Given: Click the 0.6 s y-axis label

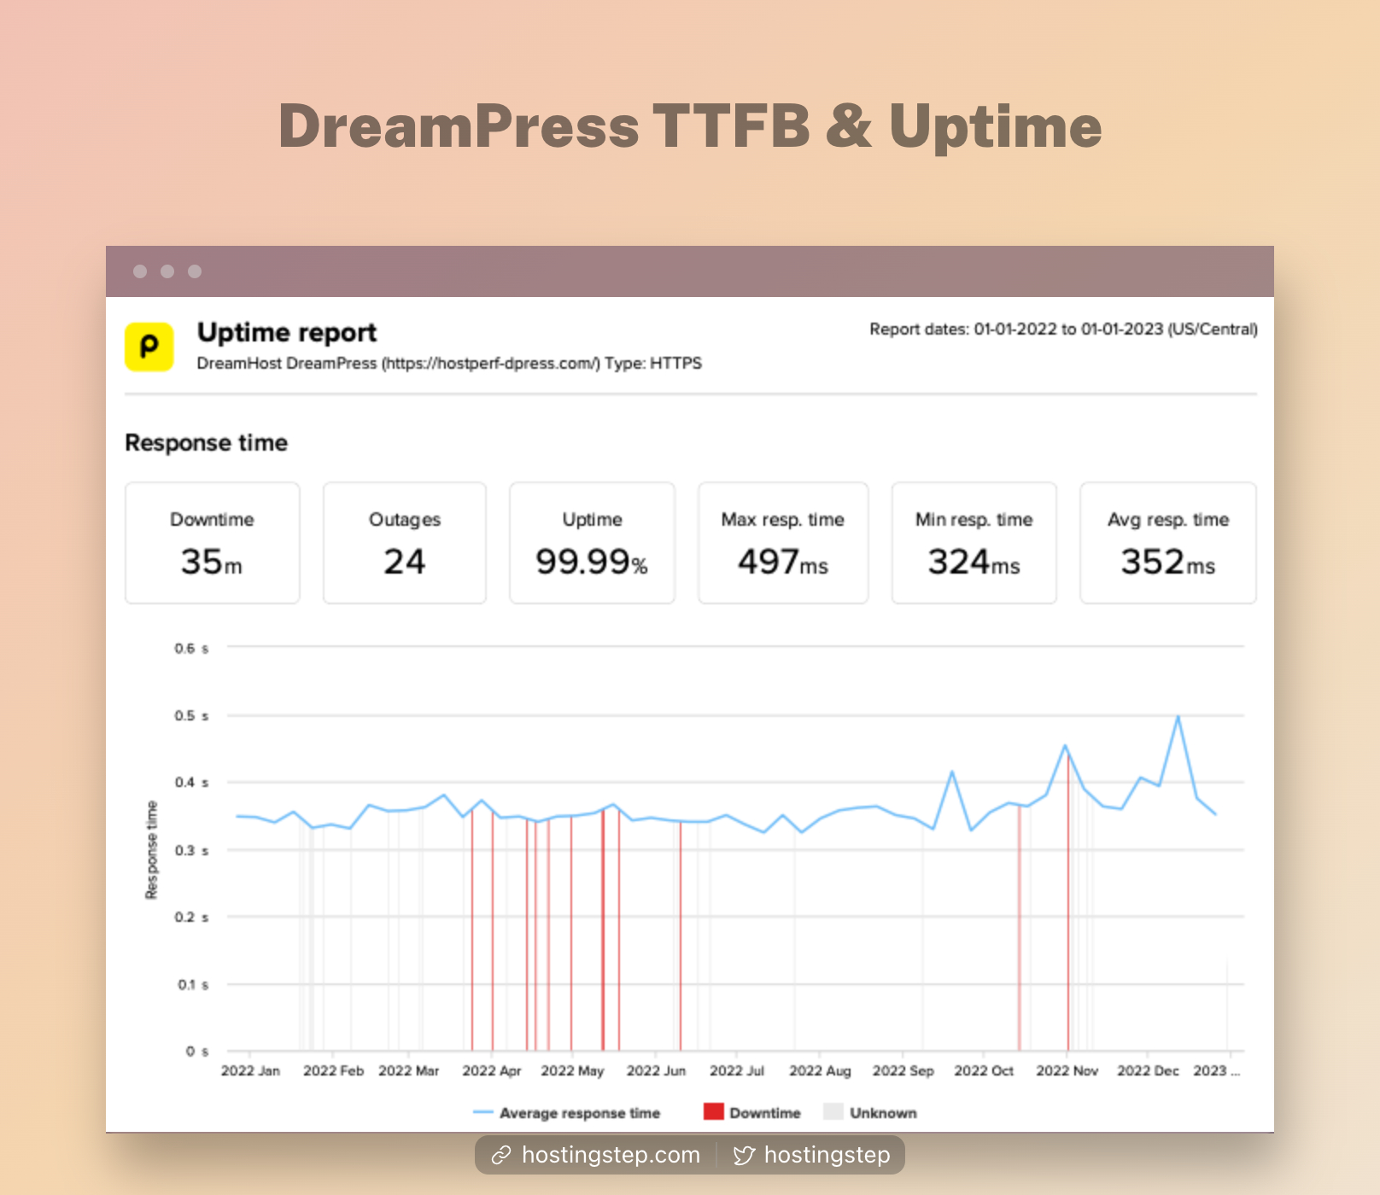Looking at the screenshot, I should 191,649.
